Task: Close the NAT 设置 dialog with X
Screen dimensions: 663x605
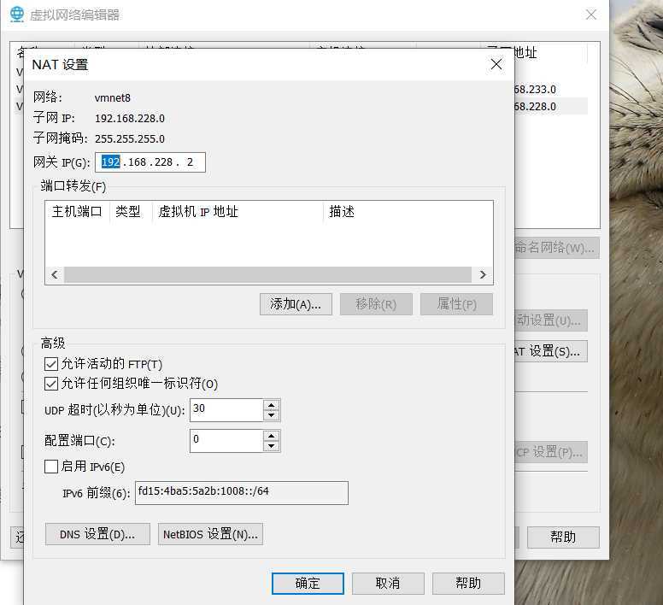Action: (x=496, y=64)
